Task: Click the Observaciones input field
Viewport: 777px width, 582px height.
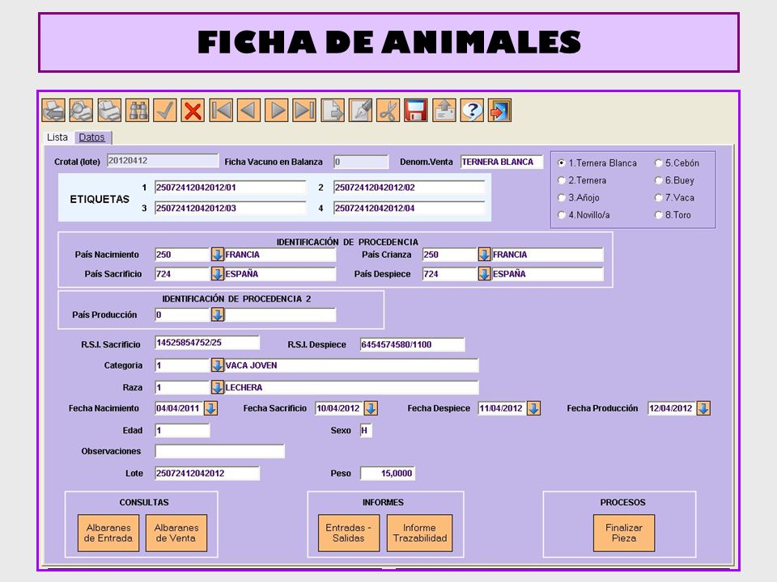Action: pos(219,451)
